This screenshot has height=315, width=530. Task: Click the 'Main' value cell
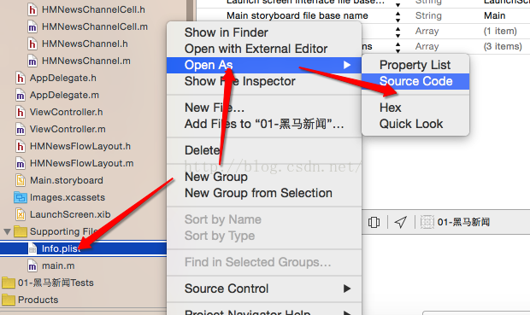(x=494, y=16)
